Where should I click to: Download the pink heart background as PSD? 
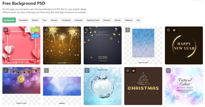pyautogui.click(x=35, y=36)
